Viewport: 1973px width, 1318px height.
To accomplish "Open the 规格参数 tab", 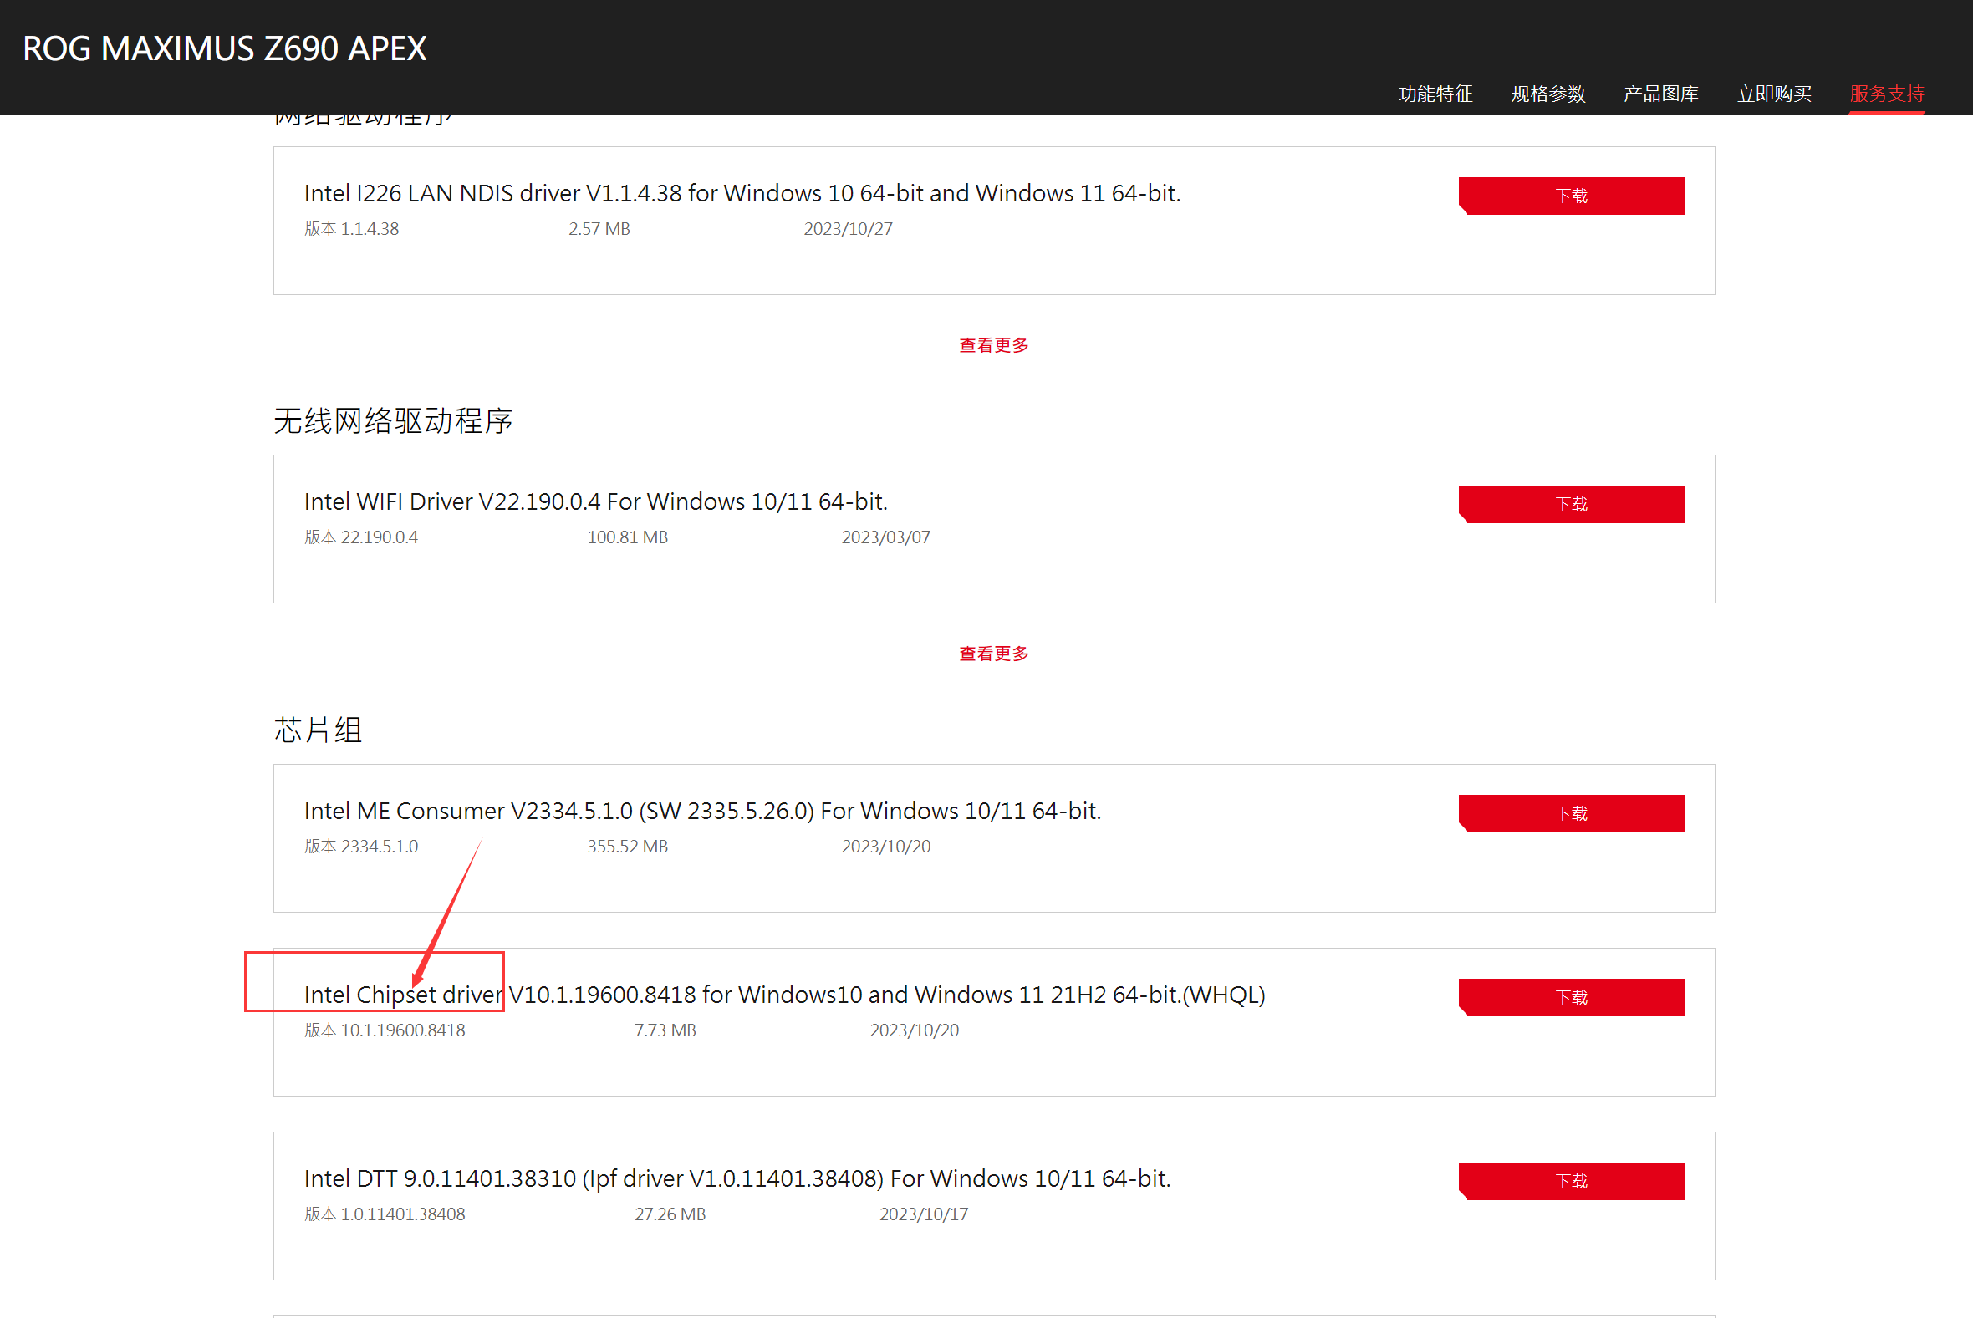I will click(1547, 94).
